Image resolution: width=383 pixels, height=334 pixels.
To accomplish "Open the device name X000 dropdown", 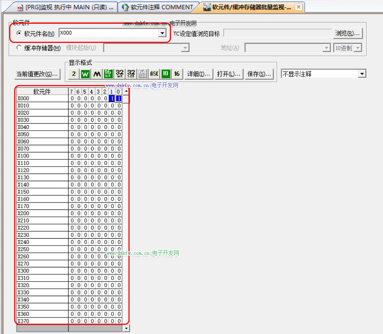I will point(162,33).
